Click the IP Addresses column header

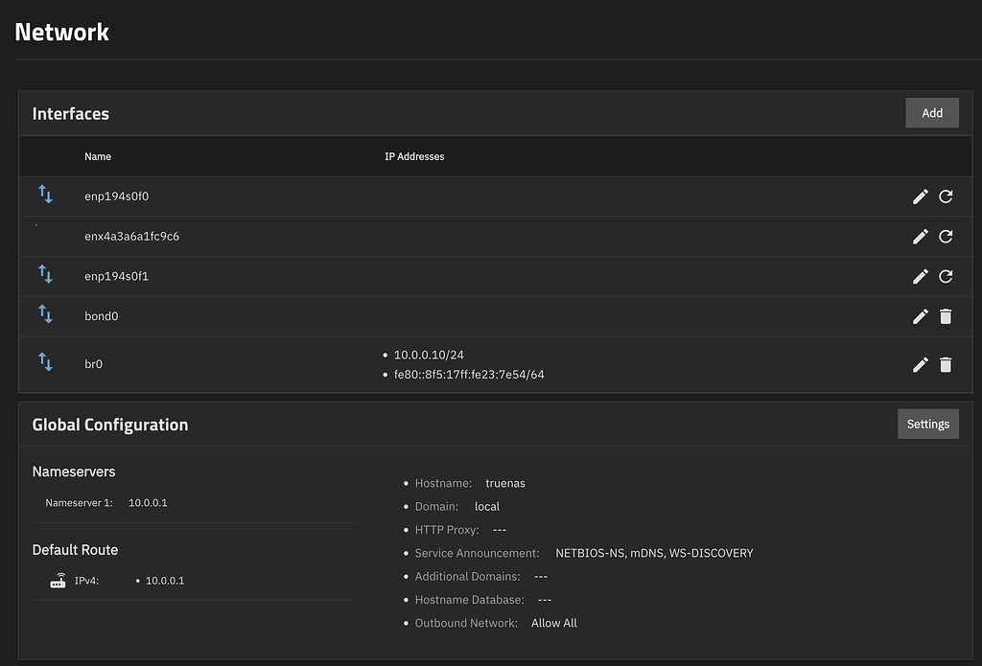(x=414, y=156)
